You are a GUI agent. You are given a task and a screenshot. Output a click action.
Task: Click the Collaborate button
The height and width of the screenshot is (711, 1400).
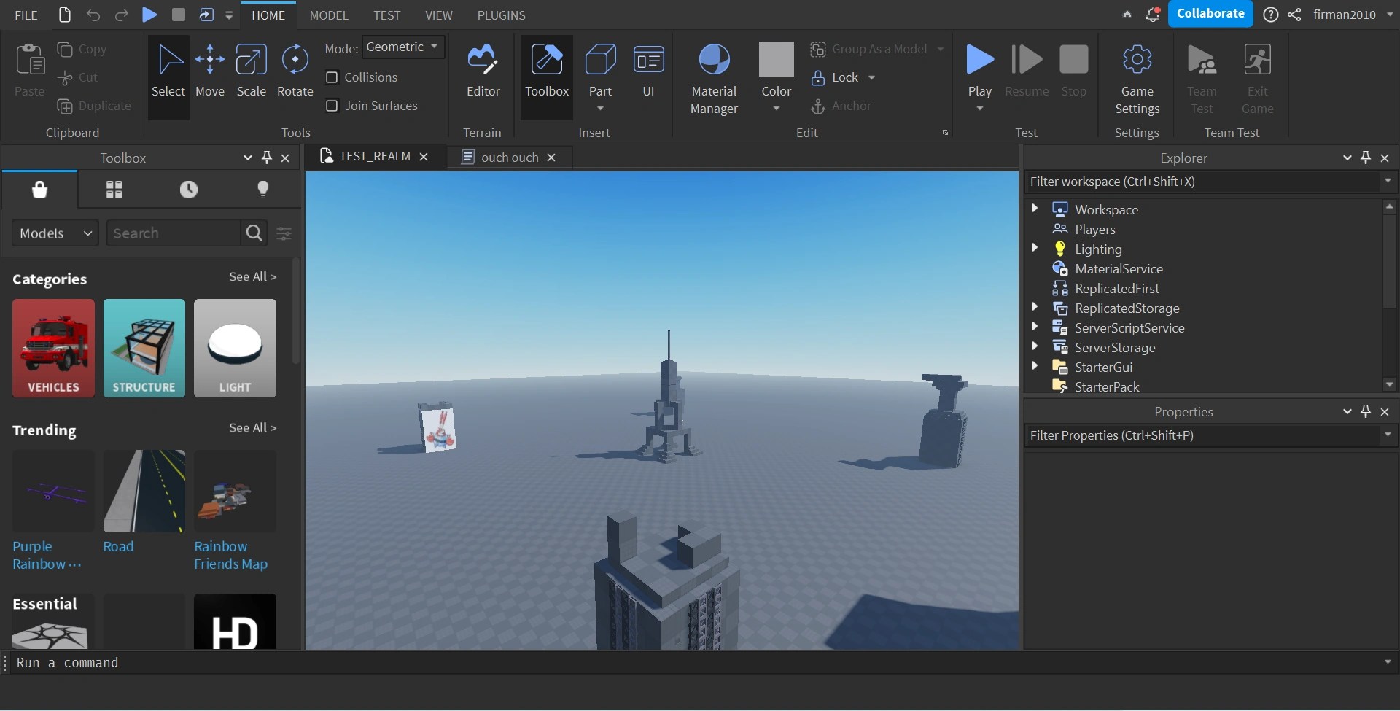pyautogui.click(x=1210, y=13)
